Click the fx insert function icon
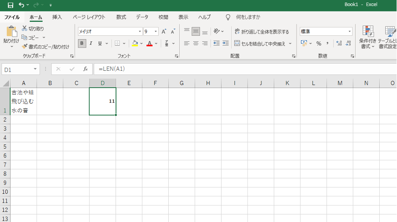Screen dimensions: 397x222 [85, 69]
